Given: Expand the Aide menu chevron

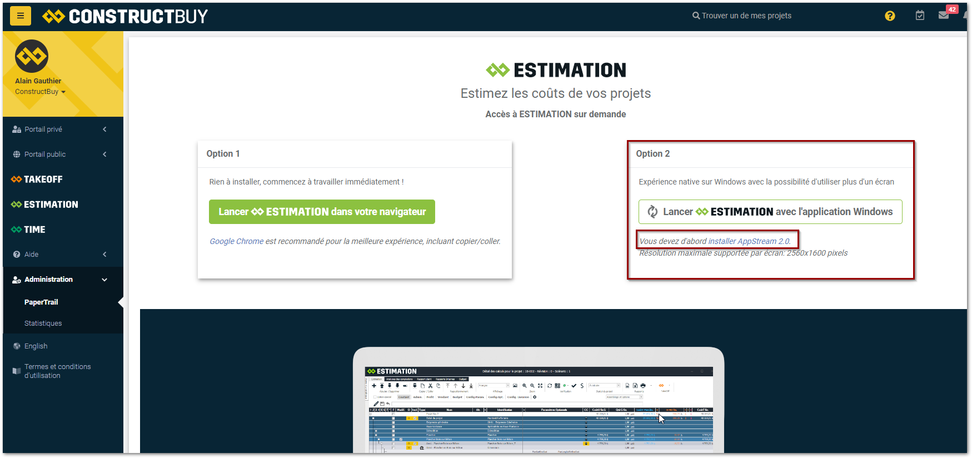Looking at the screenshot, I should tap(104, 255).
